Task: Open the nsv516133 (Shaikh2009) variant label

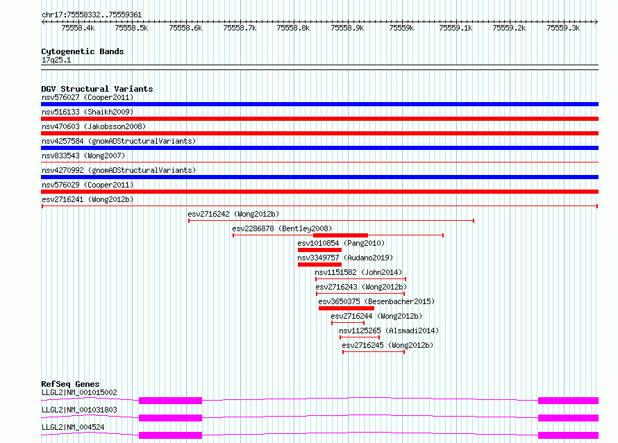Action: 87,112
